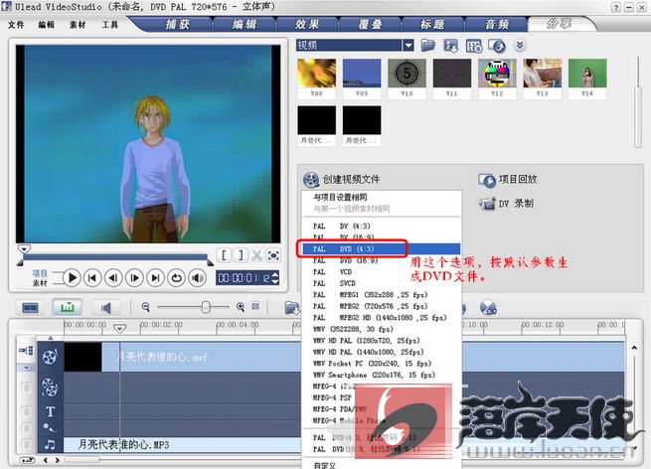Zoom in the timeline magnifier
The width and height of the screenshot is (651, 469).
click(240, 307)
